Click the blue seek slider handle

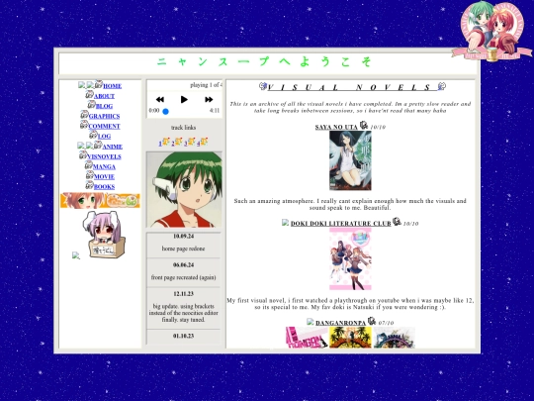[165, 112]
